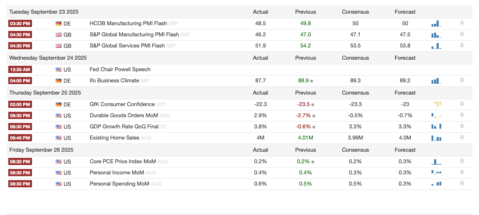Click revised marker next to -2.7% previous value
Image resolution: width=479 pixels, height=215 pixels.
tap(314, 116)
